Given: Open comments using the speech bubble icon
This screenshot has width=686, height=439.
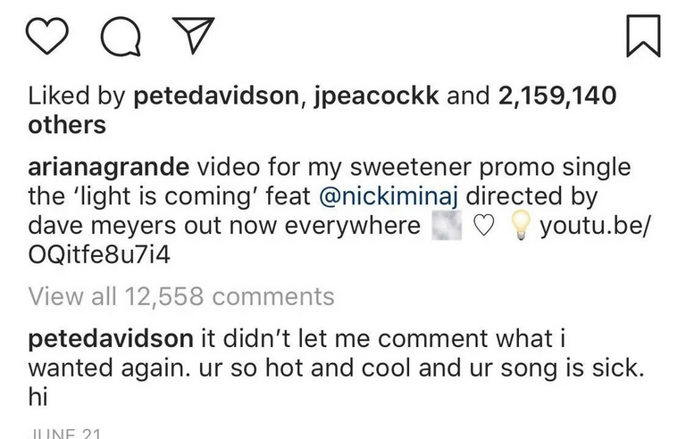Looking at the screenshot, I should pyautogui.click(x=120, y=38).
